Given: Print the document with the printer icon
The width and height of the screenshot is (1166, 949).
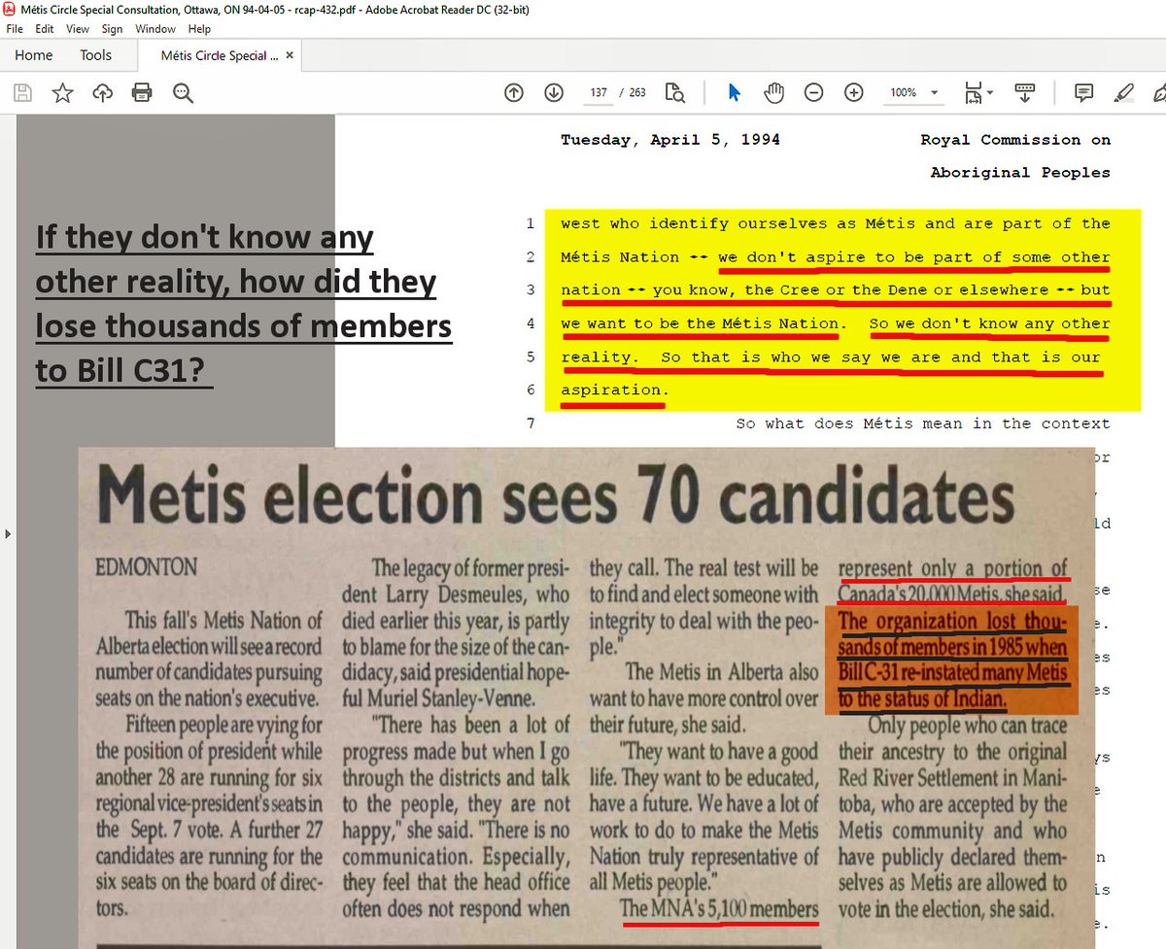Looking at the screenshot, I should coord(142,93).
